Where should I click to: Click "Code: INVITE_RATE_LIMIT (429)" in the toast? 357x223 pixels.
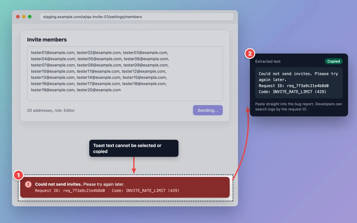click(145, 191)
